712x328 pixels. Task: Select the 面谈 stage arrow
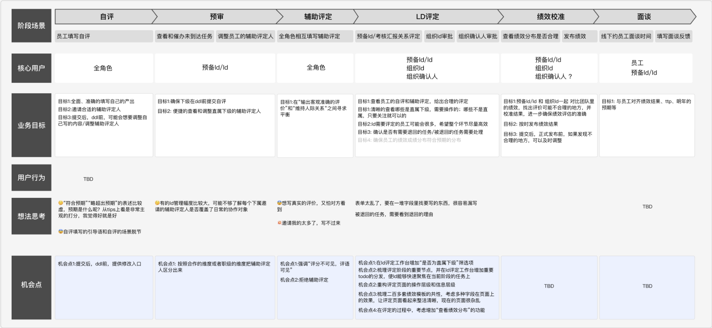click(644, 17)
